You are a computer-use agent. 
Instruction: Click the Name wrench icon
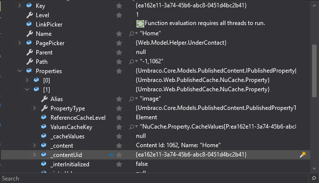coord(29,33)
